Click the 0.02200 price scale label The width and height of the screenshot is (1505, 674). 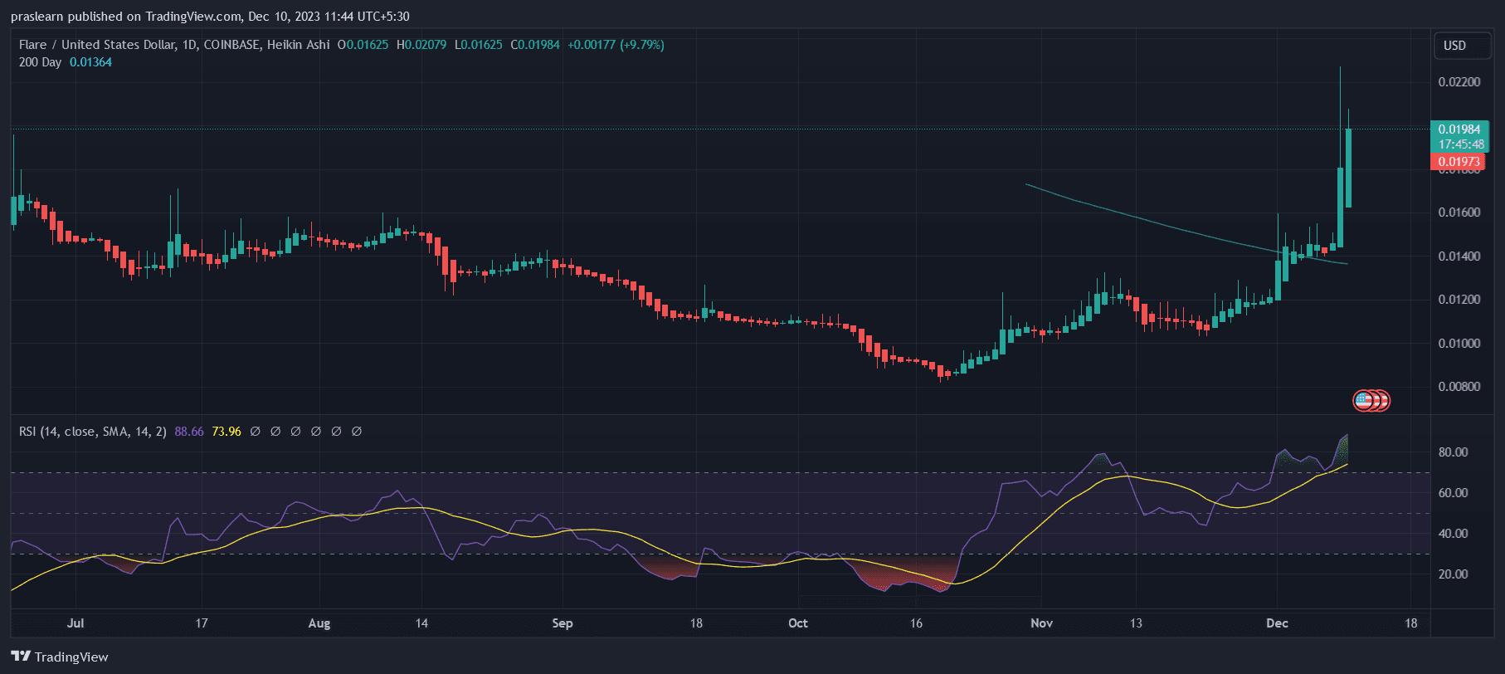coord(1459,82)
